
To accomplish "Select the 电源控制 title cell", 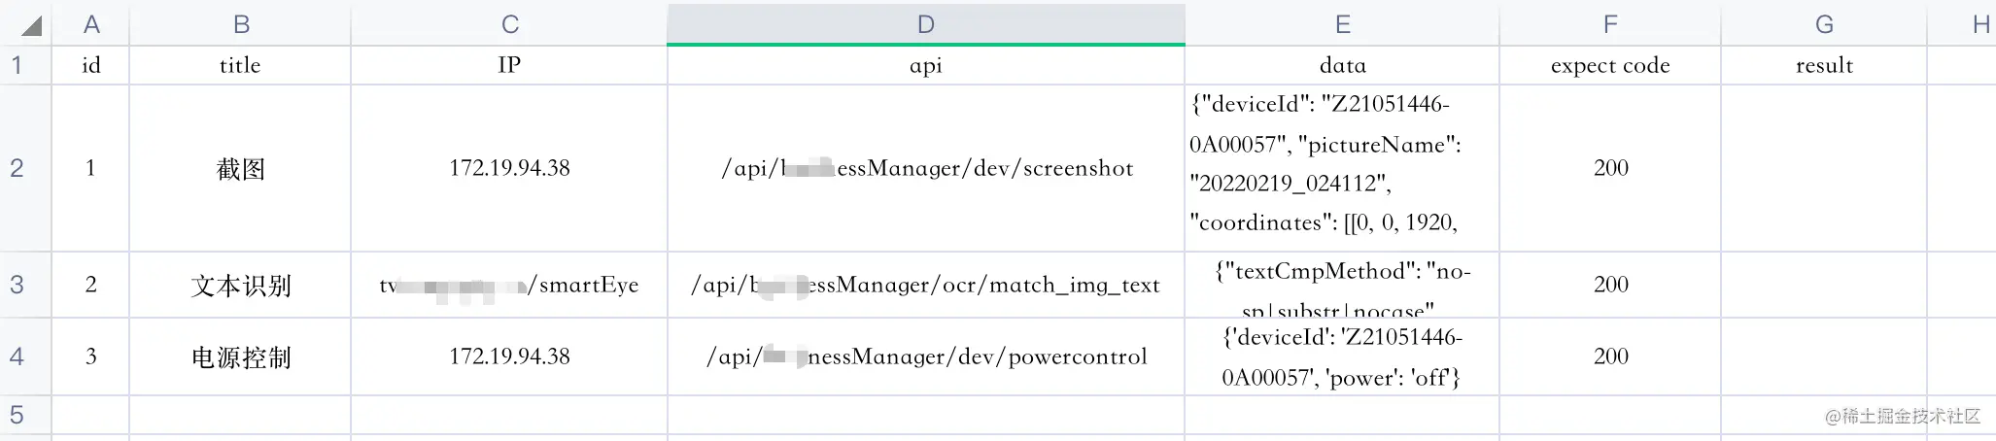I will tap(240, 356).
